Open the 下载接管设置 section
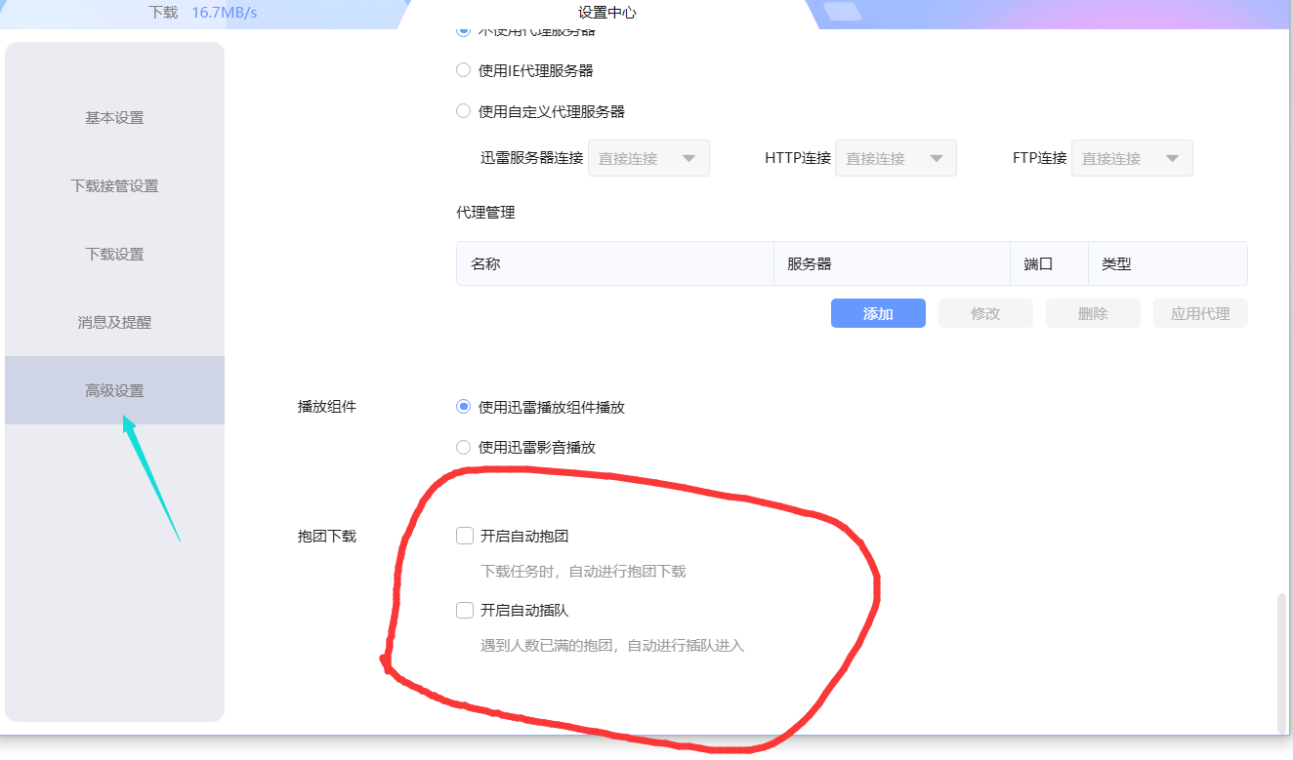The height and width of the screenshot is (760, 1293). (x=114, y=185)
